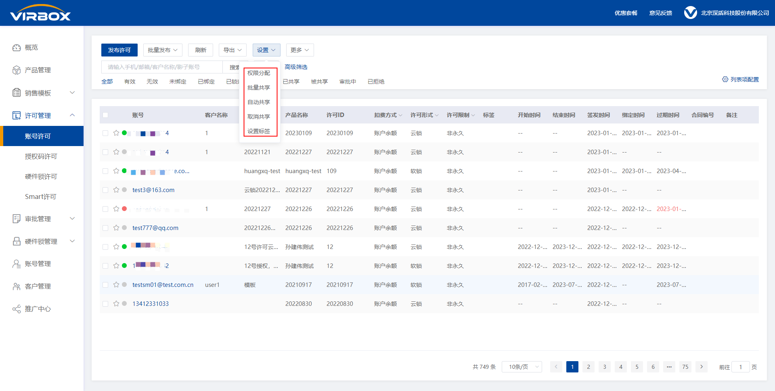Image resolution: width=775 pixels, height=391 pixels.
Task: Click the 审批管理 checklist icon
Action: [17, 219]
